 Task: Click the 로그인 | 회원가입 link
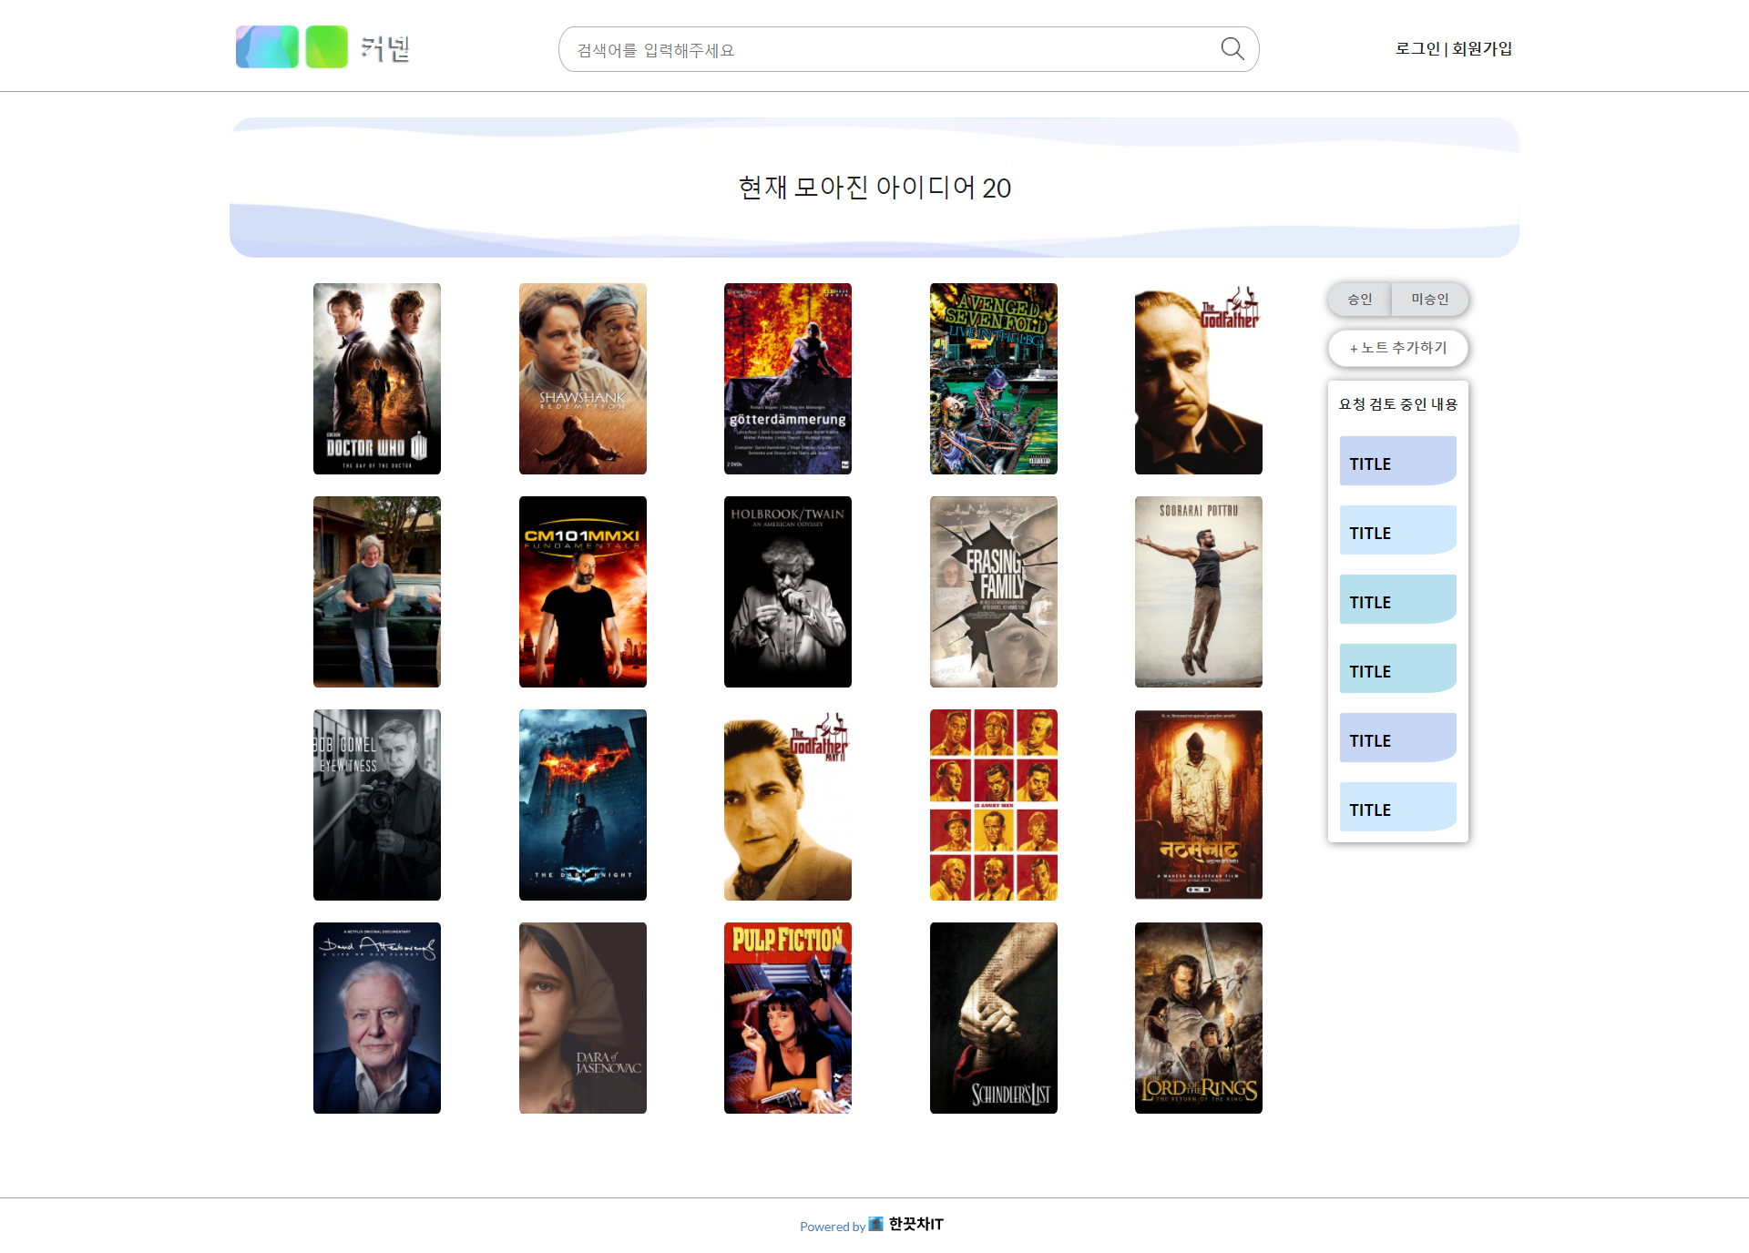[x=1453, y=48]
